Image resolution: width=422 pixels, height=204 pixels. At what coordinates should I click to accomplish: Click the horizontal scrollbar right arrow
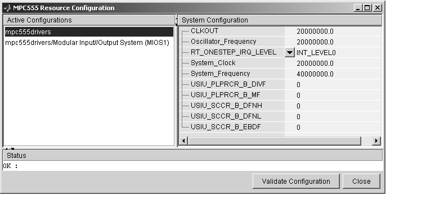[376, 140]
